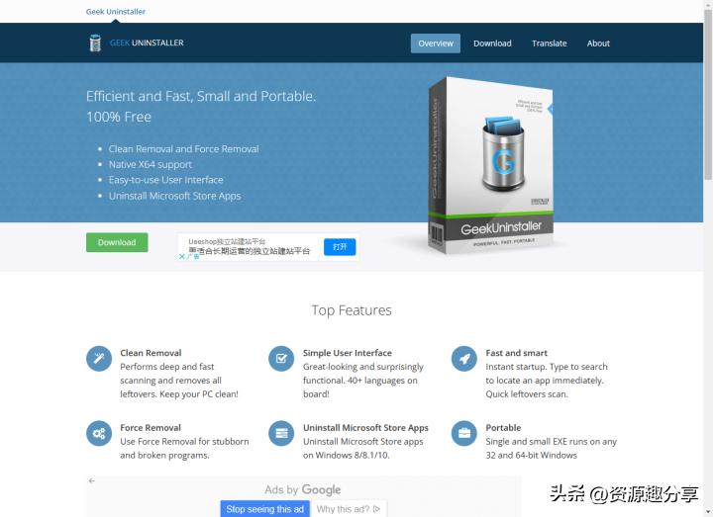This screenshot has width=713, height=517.
Task: Click the Fast and smart rocket icon
Action: [464, 359]
